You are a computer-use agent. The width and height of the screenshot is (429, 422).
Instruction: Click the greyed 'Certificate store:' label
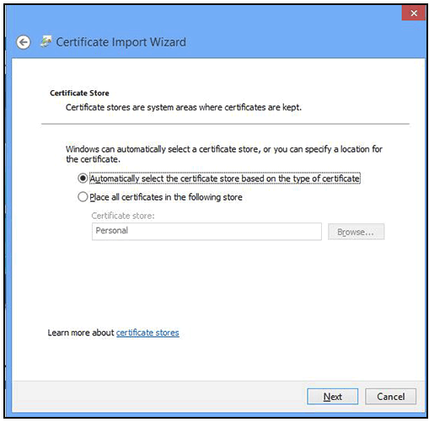coord(123,216)
